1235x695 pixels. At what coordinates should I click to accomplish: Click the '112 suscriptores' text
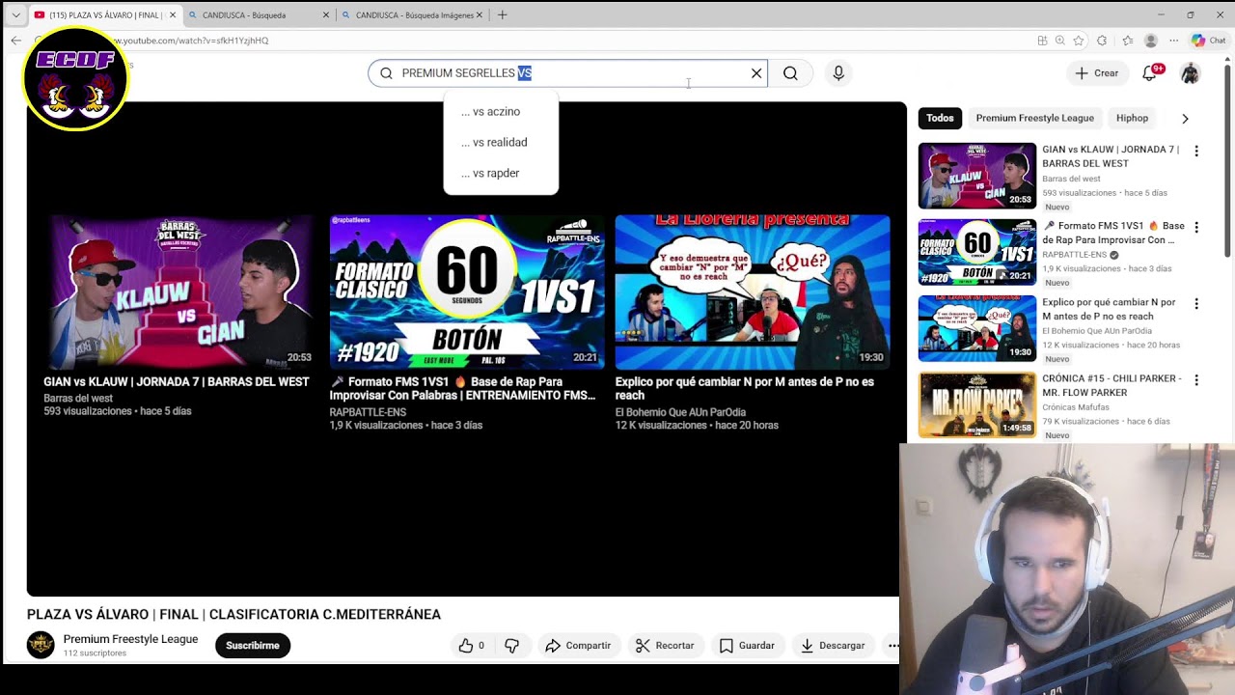pos(95,653)
